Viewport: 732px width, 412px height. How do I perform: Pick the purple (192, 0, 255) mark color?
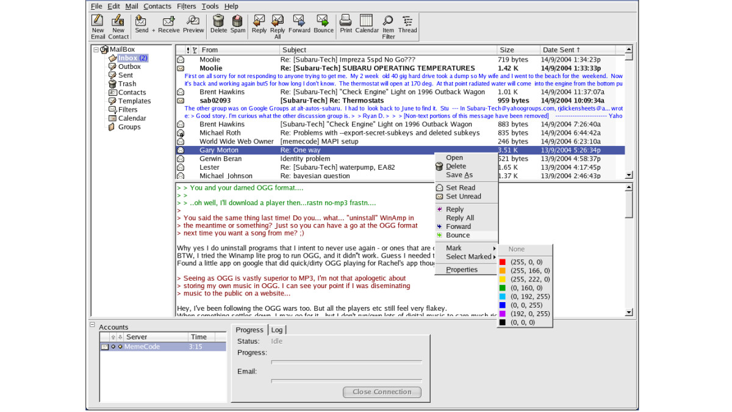tap(525, 314)
